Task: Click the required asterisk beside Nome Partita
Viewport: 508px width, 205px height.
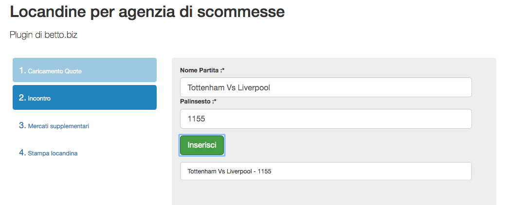Action: coord(223,70)
